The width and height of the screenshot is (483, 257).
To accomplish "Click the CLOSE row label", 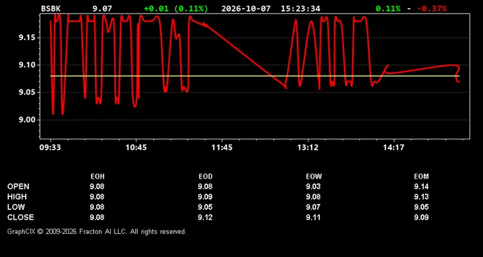I will point(21,217).
